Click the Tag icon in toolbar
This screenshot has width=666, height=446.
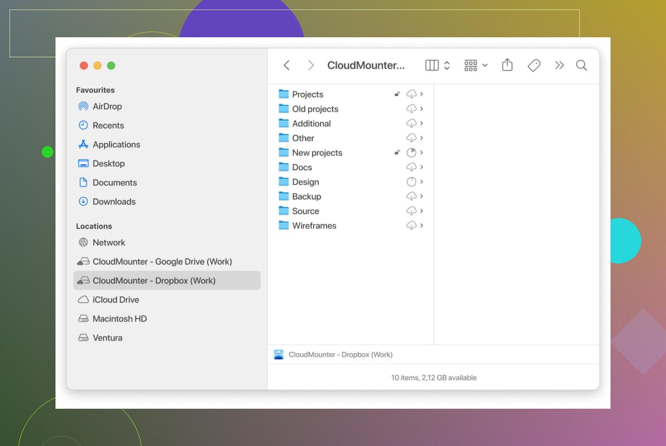534,65
